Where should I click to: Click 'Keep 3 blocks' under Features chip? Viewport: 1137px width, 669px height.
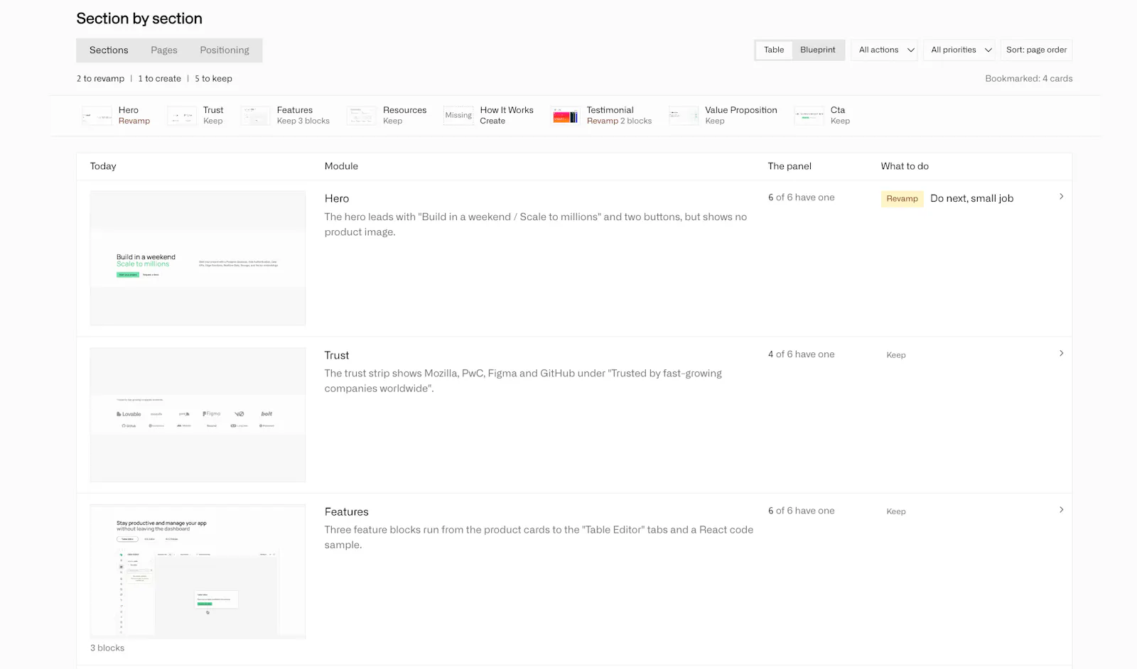pyautogui.click(x=303, y=121)
